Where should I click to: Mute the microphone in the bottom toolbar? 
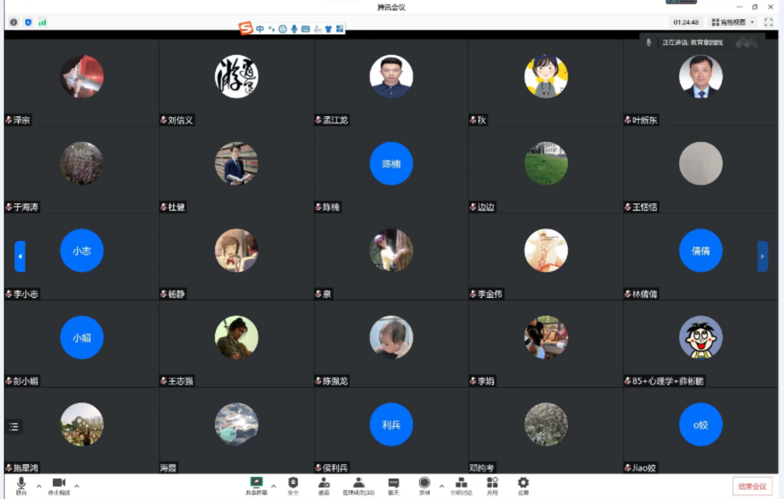point(21,484)
